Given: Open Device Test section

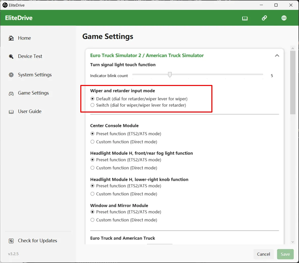Looking at the screenshot, I should coord(30,56).
